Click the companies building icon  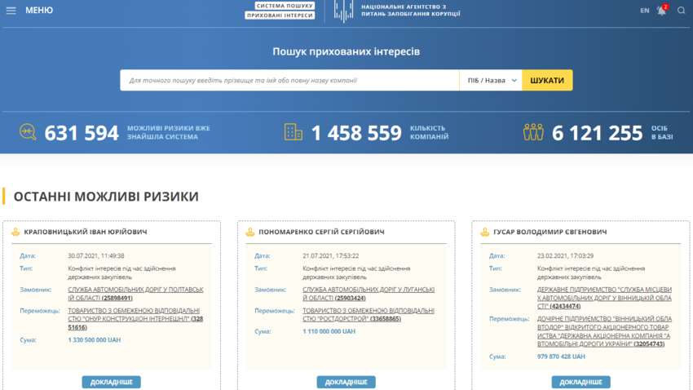293,132
